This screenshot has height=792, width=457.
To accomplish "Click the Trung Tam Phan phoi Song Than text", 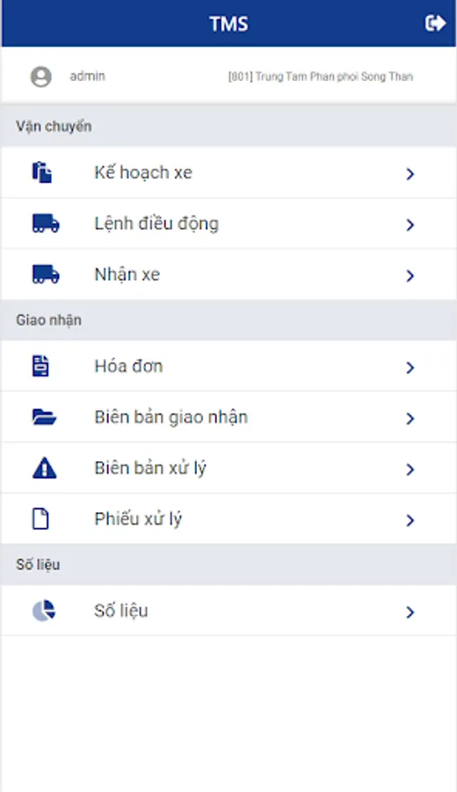I will click(x=334, y=77).
